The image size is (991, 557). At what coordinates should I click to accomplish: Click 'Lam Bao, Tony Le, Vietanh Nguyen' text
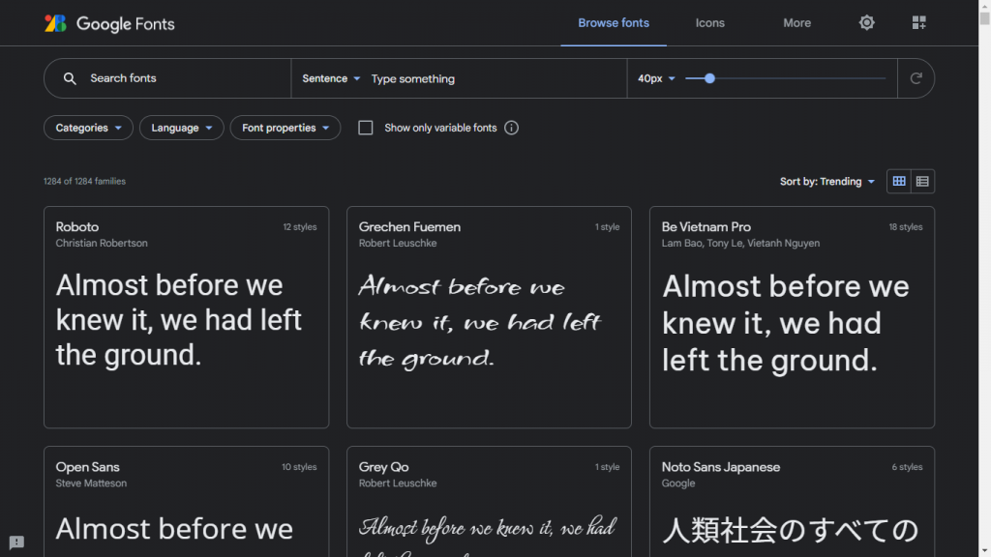click(740, 243)
